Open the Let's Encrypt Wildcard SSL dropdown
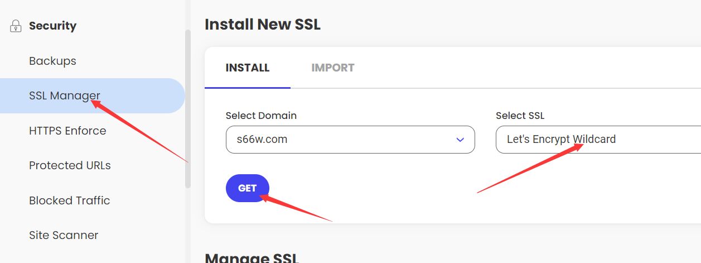The image size is (701, 263). (x=598, y=140)
